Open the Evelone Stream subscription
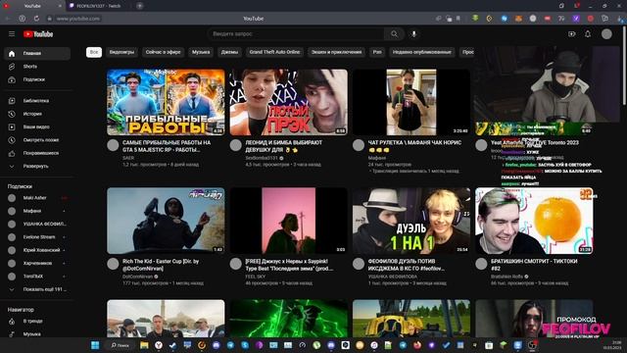 coord(37,237)
